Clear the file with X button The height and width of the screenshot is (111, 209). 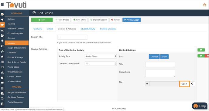[x=192, y=84]
